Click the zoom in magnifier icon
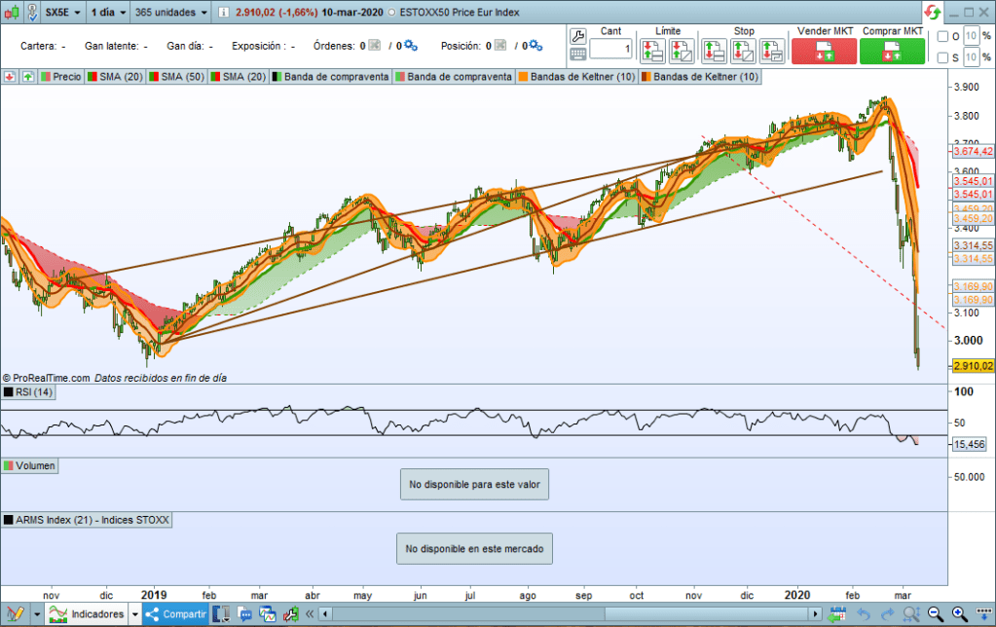The image size is (996, 627). (x=959, y=614)
